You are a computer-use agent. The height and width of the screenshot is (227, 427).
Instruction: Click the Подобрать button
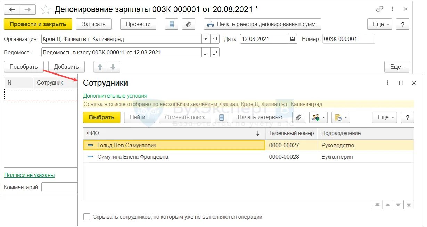tap(24, 67)
